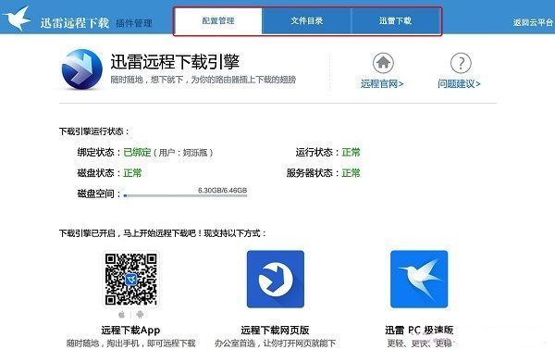Screen dimensions: 555x350
Task: Open the home icon above 远程官网
Action: (383, 63)
